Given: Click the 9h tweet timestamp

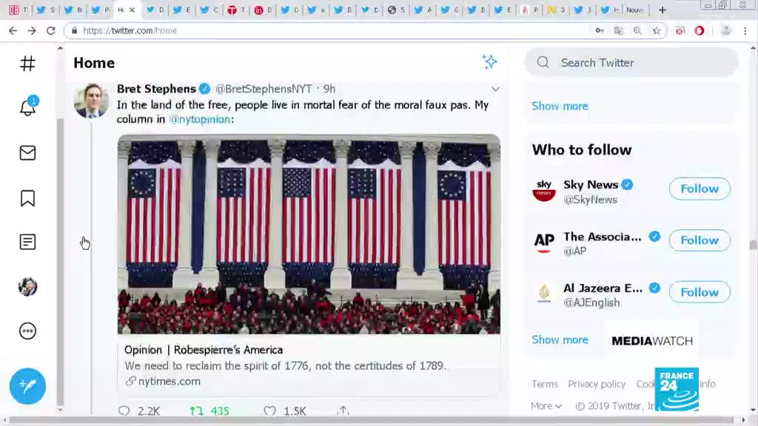Looking at the screenshot, I should [329, 89].
